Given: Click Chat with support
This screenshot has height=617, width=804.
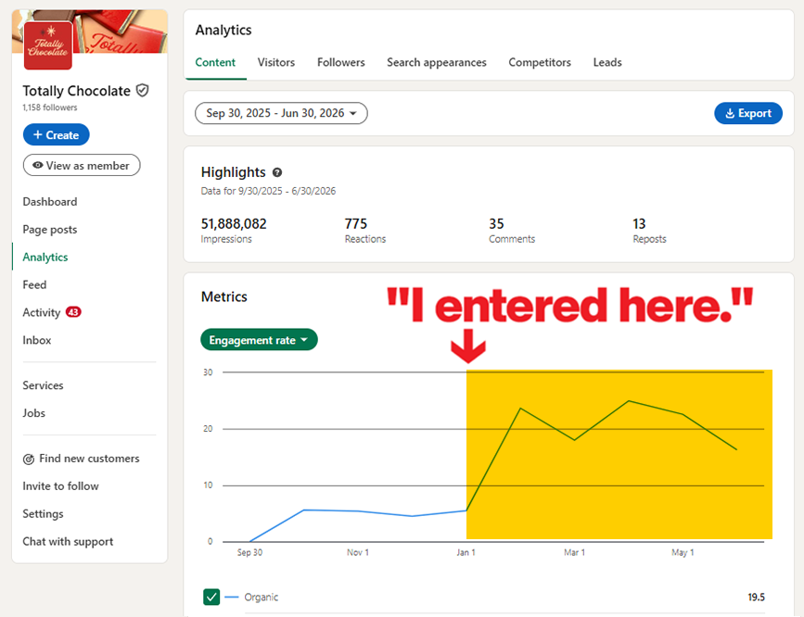Looking at the screenshot, I should coord(68,542).
